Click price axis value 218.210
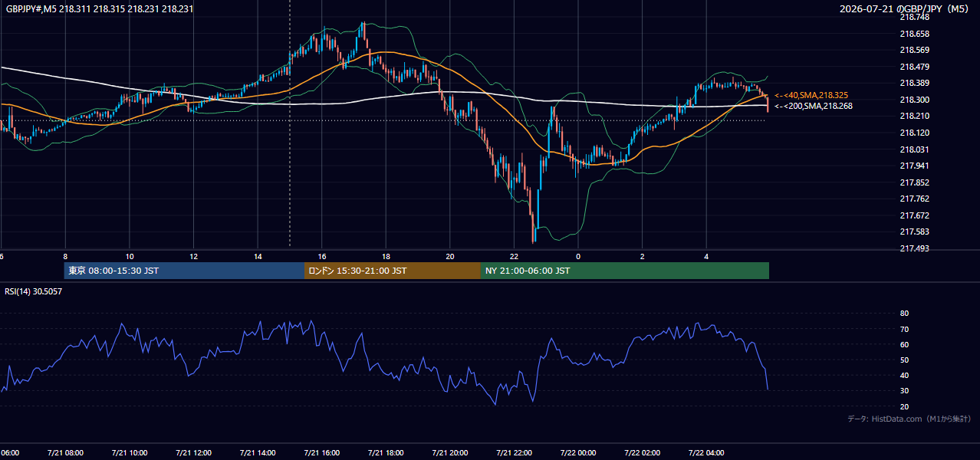The image size is (980, 460). coord(913,116)
